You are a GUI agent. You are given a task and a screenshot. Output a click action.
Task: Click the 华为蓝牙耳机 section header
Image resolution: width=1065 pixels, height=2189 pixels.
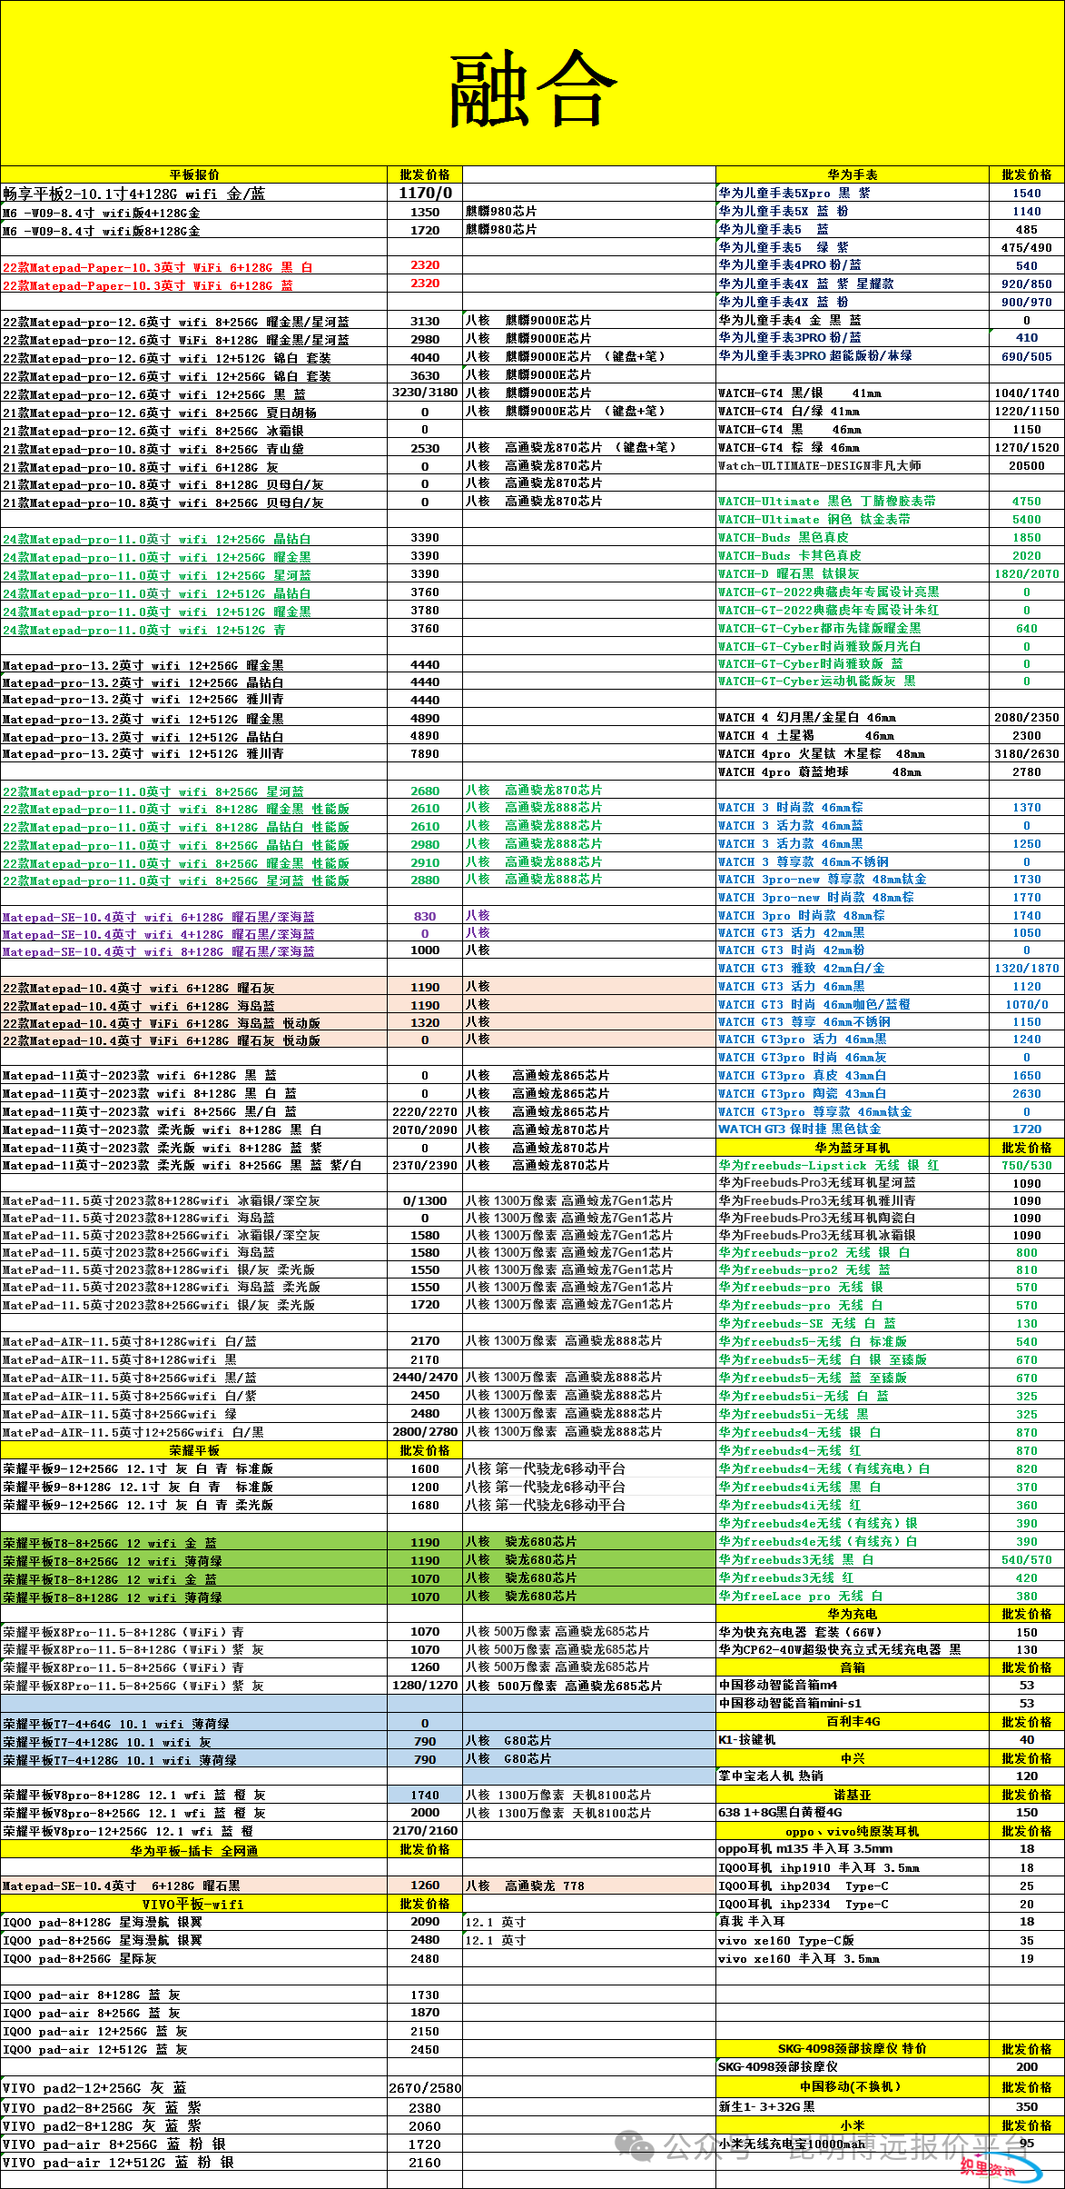[x=853, y=1148]
